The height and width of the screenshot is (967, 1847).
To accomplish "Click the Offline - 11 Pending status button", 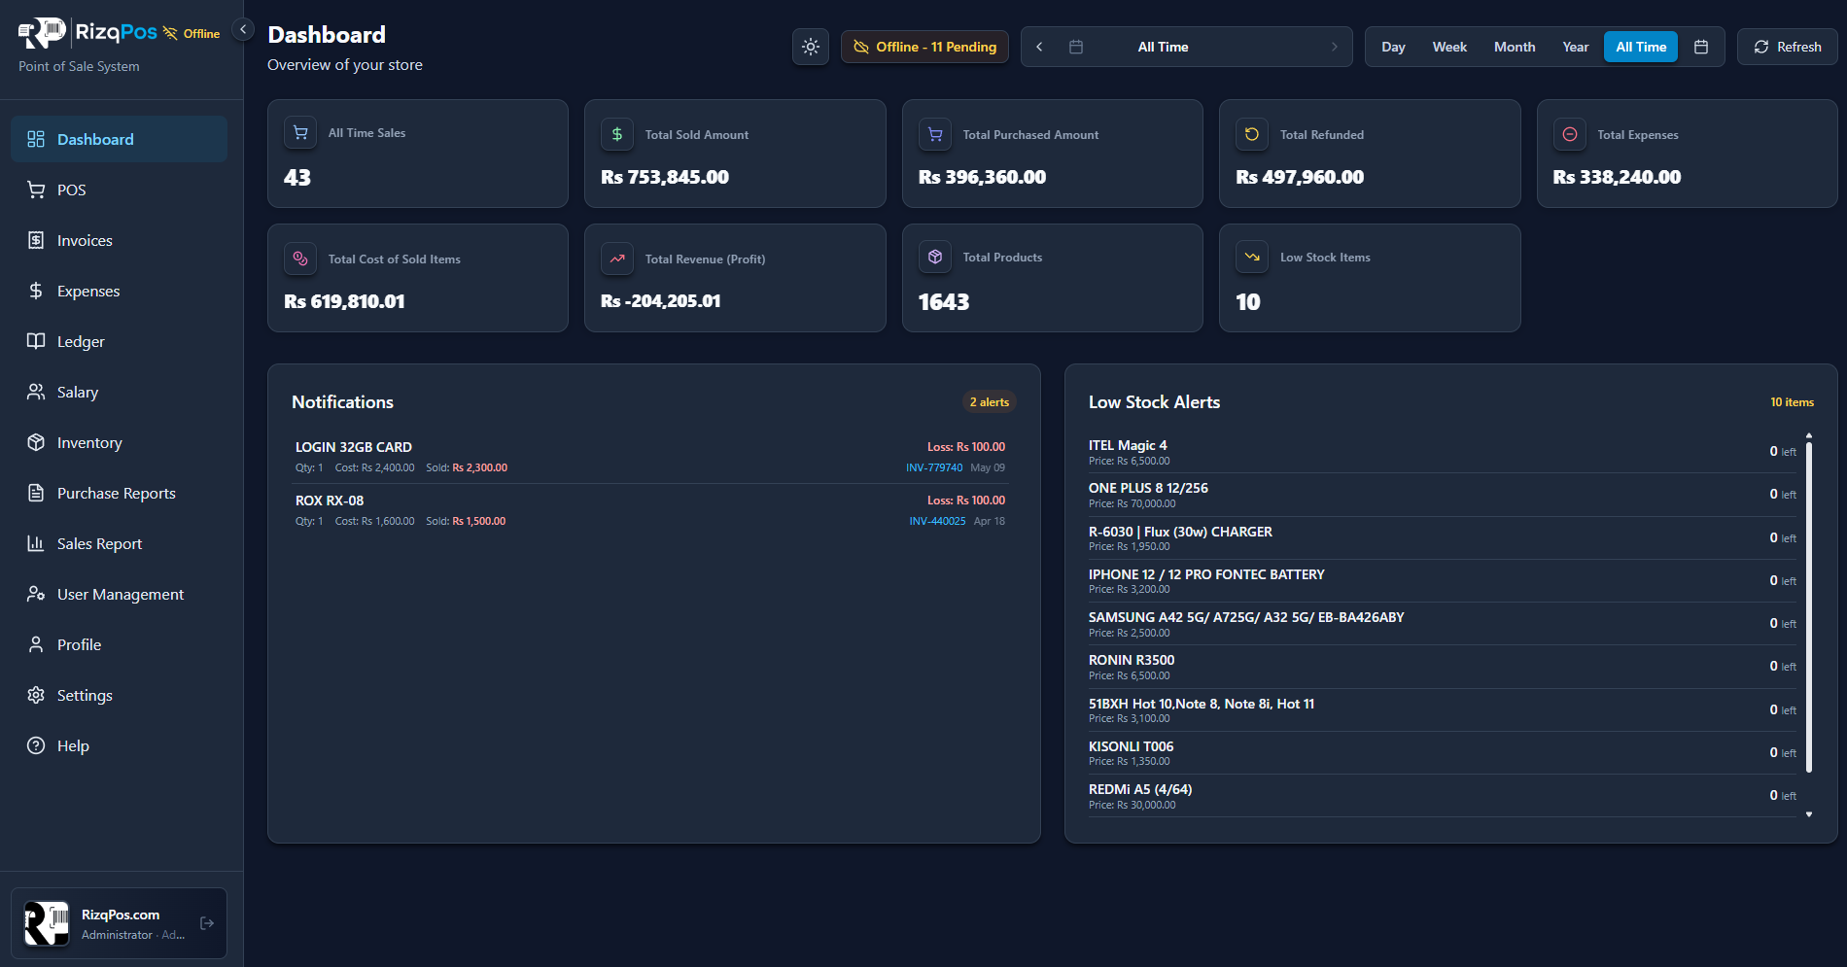I will (924, 47).
